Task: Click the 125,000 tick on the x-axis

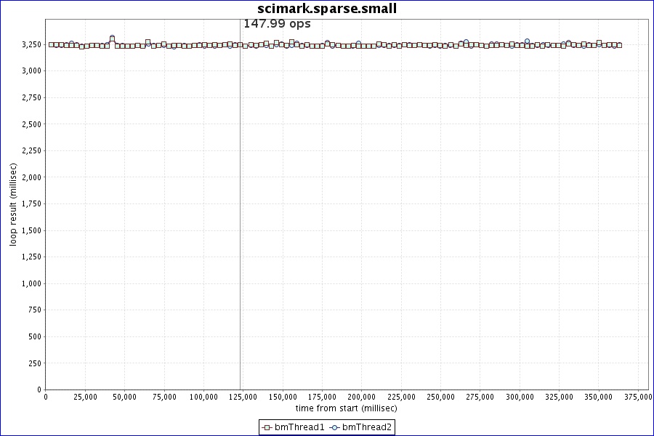Action: point(243,397)
